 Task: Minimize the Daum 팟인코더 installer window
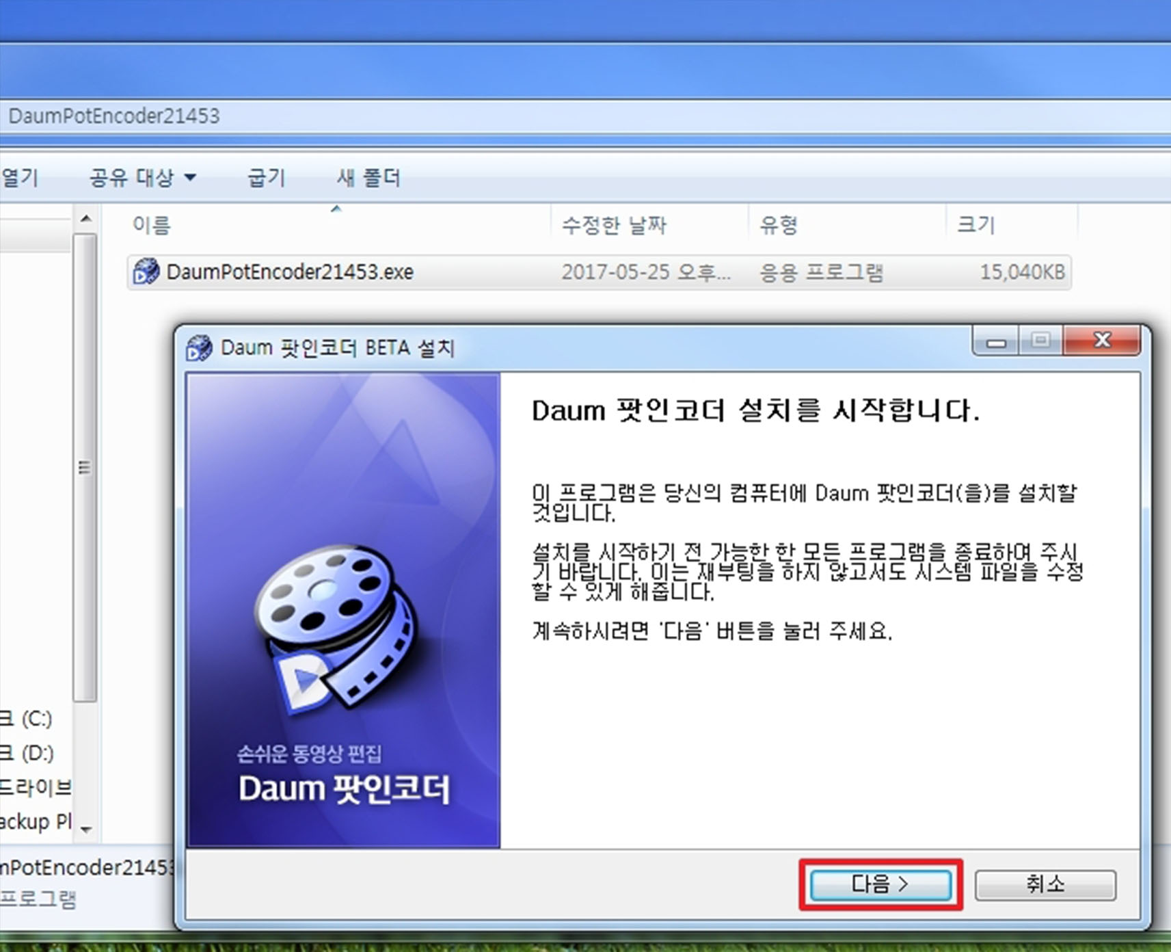(x=996, y=340)
